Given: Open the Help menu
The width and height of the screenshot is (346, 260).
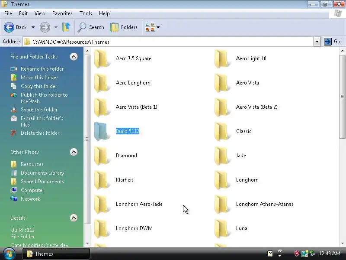Looking at the screenshot, I should [104, 13].
